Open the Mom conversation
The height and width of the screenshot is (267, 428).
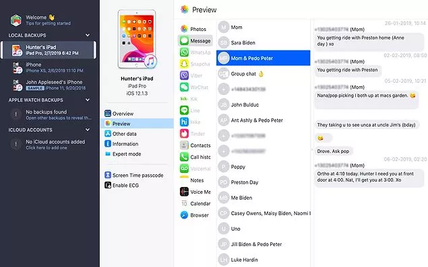coord(264,28)
